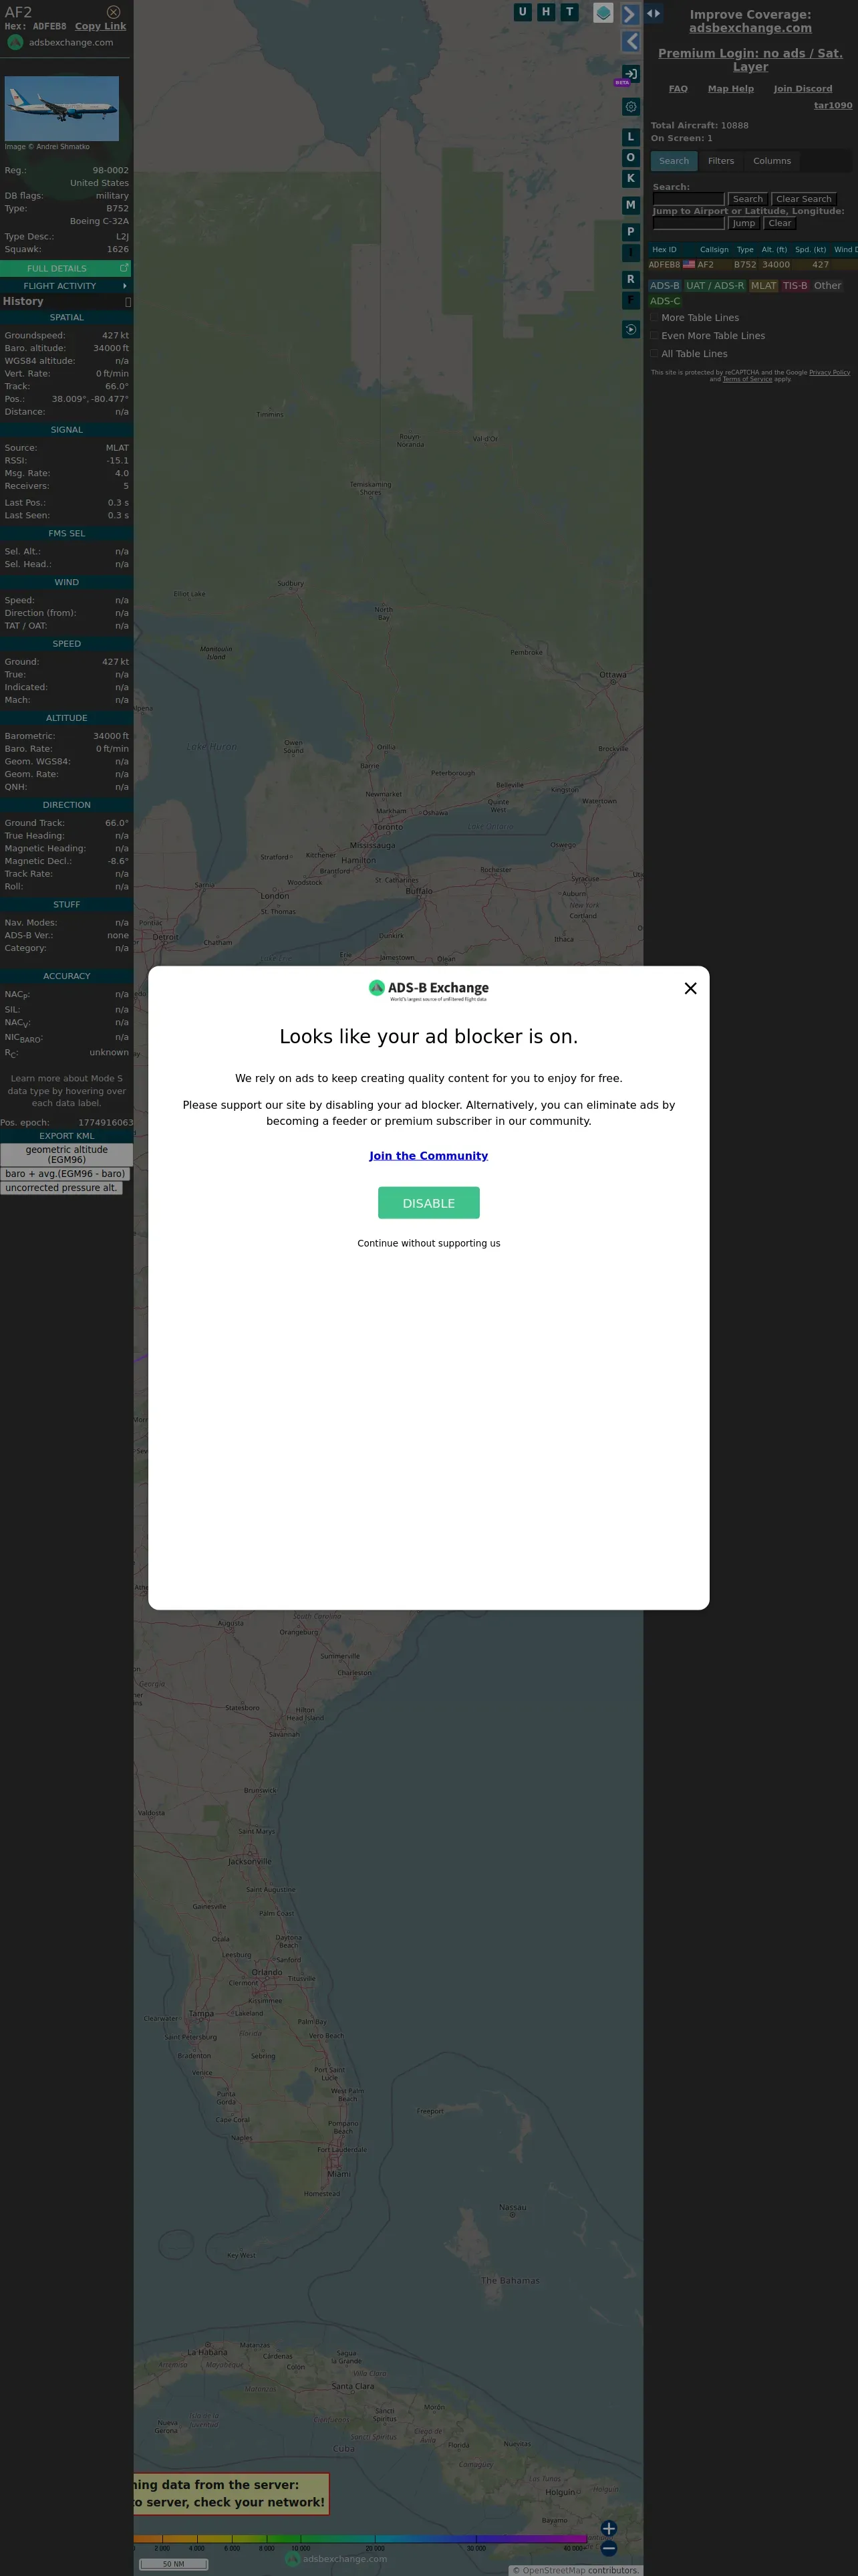Switch to the Filters tab
This screenshot has width=858, height=2576.
(721, 161)
